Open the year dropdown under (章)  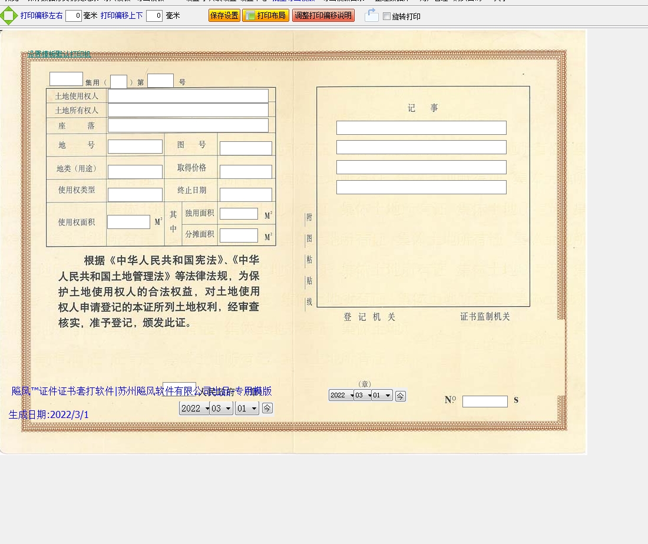pyautogui.click(x=341, y=396)
